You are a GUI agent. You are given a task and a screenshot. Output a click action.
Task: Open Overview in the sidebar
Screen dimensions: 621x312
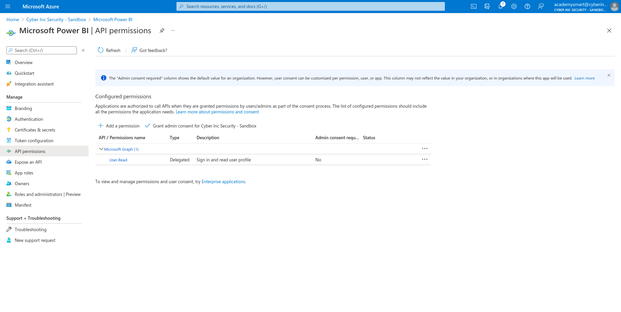pos(23,62)
